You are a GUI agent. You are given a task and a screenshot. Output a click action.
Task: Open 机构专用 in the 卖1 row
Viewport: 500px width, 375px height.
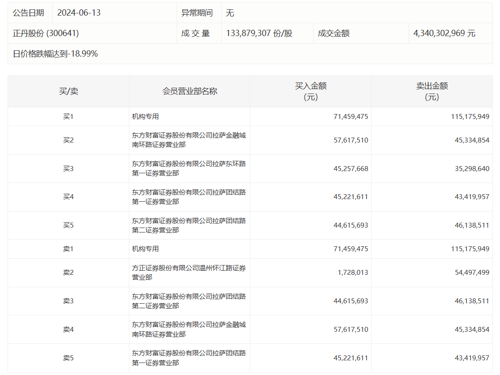145,249
